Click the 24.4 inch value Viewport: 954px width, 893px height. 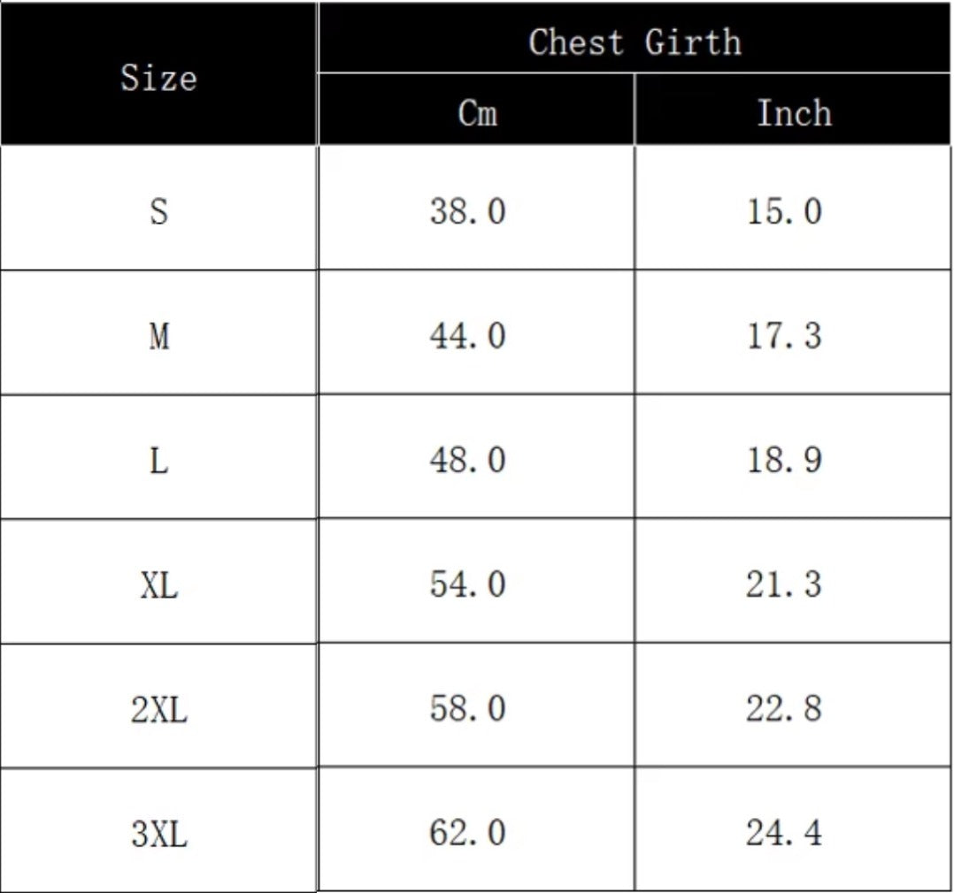(784, 833)
